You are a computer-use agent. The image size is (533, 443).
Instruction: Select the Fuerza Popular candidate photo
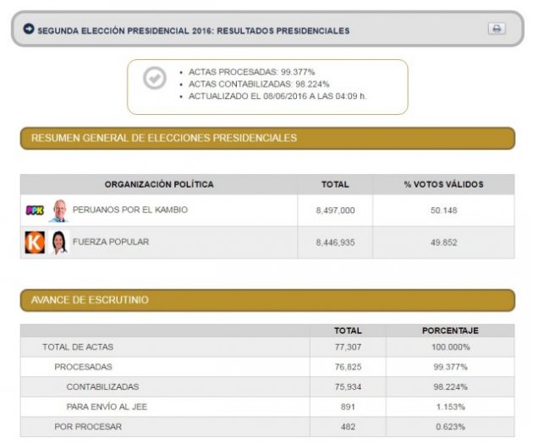click(x=58, y=243)
